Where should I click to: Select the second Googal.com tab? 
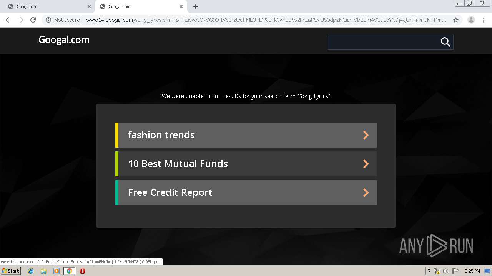[x=141, y=7]
